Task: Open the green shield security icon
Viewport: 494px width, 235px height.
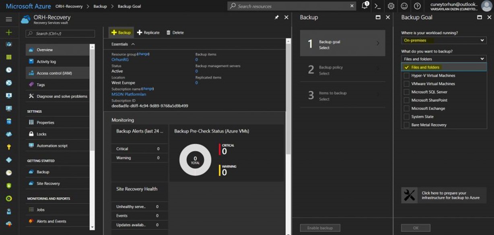Action: pos(9,186)
